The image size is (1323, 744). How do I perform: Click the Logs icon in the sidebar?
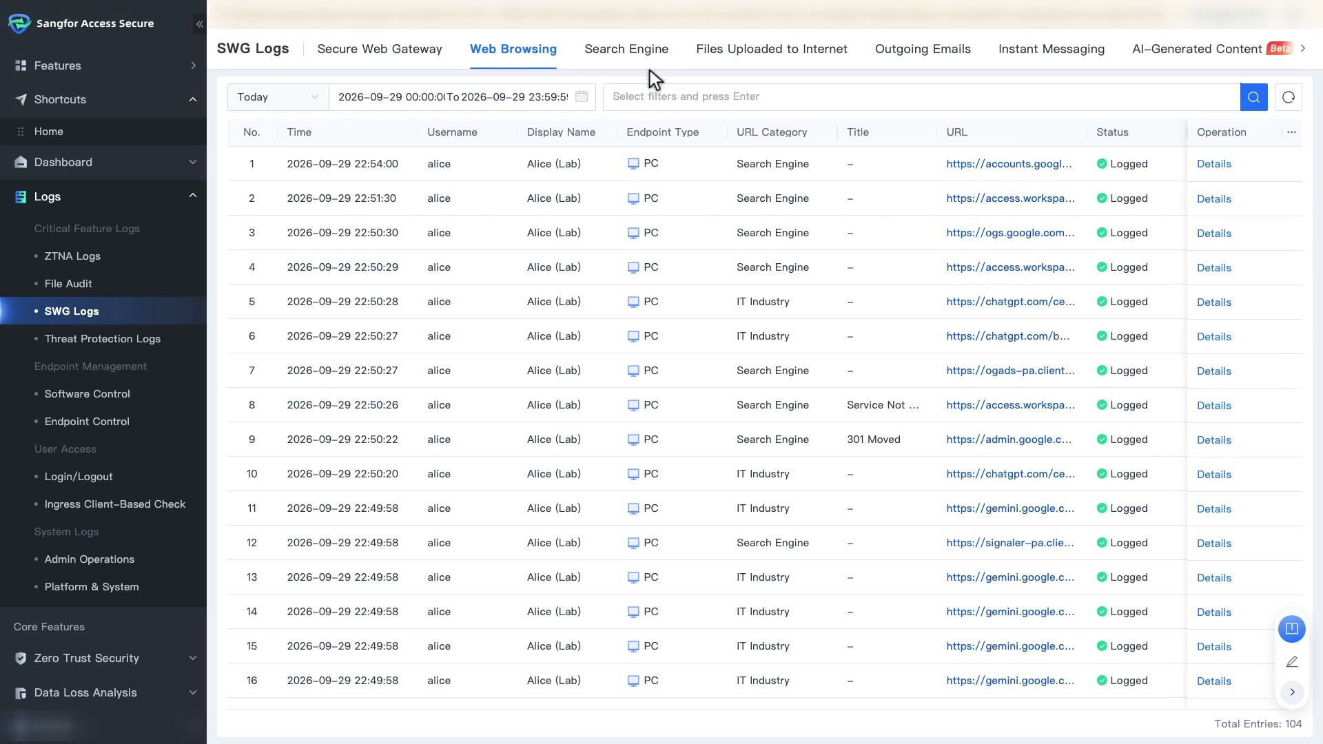click(21, 196)
